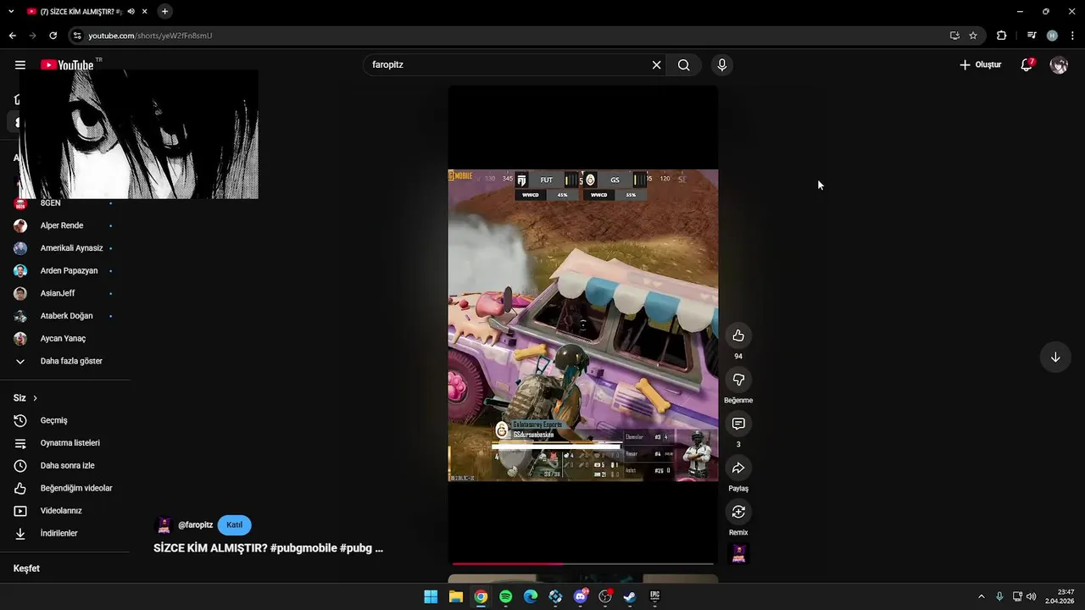Open Steam from taskbar
Image resolution: width=1085 pixels, height=610 pixels.
(x=630, y=596)
